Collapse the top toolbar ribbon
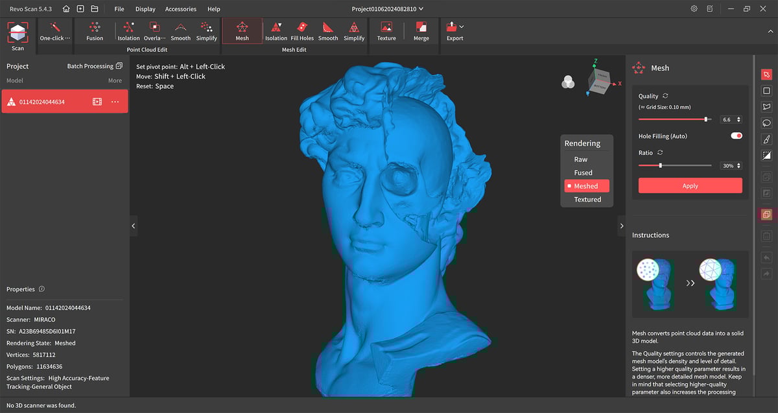778x413 pixels. tap(770, 30)
